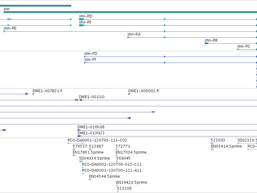Select the 523093 EST label
Image resolution: width=257 pixels, height=193 pixels.
pyautogui.click(x=218, y=140)
